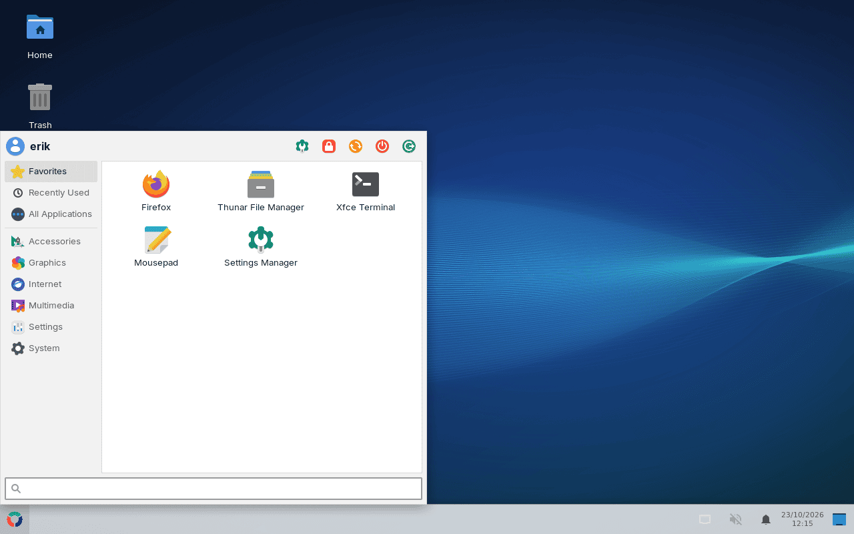Open Thunar File Manager
Screen dimensions: 854x534
(x=261, y=191)
